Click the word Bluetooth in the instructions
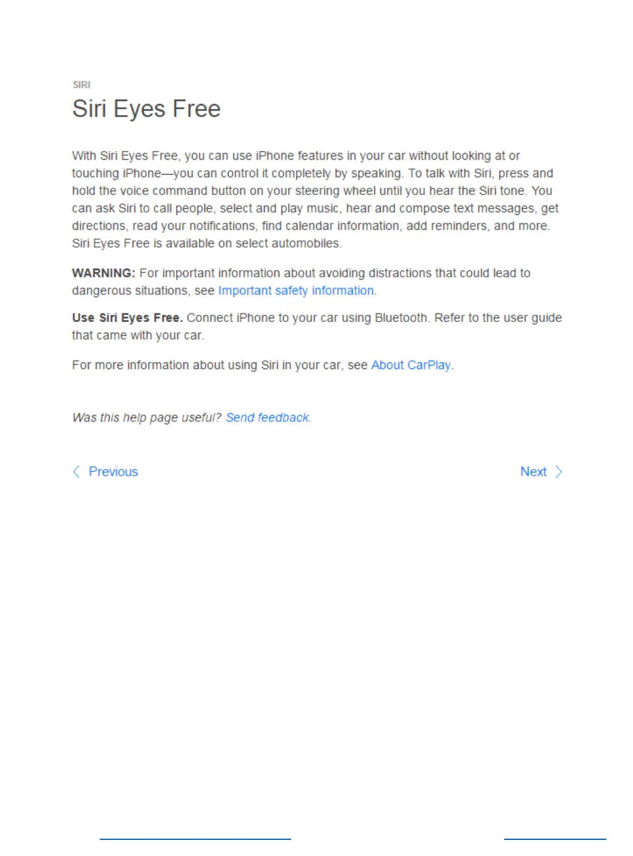The image size is (633, 856). coord(401,318)
